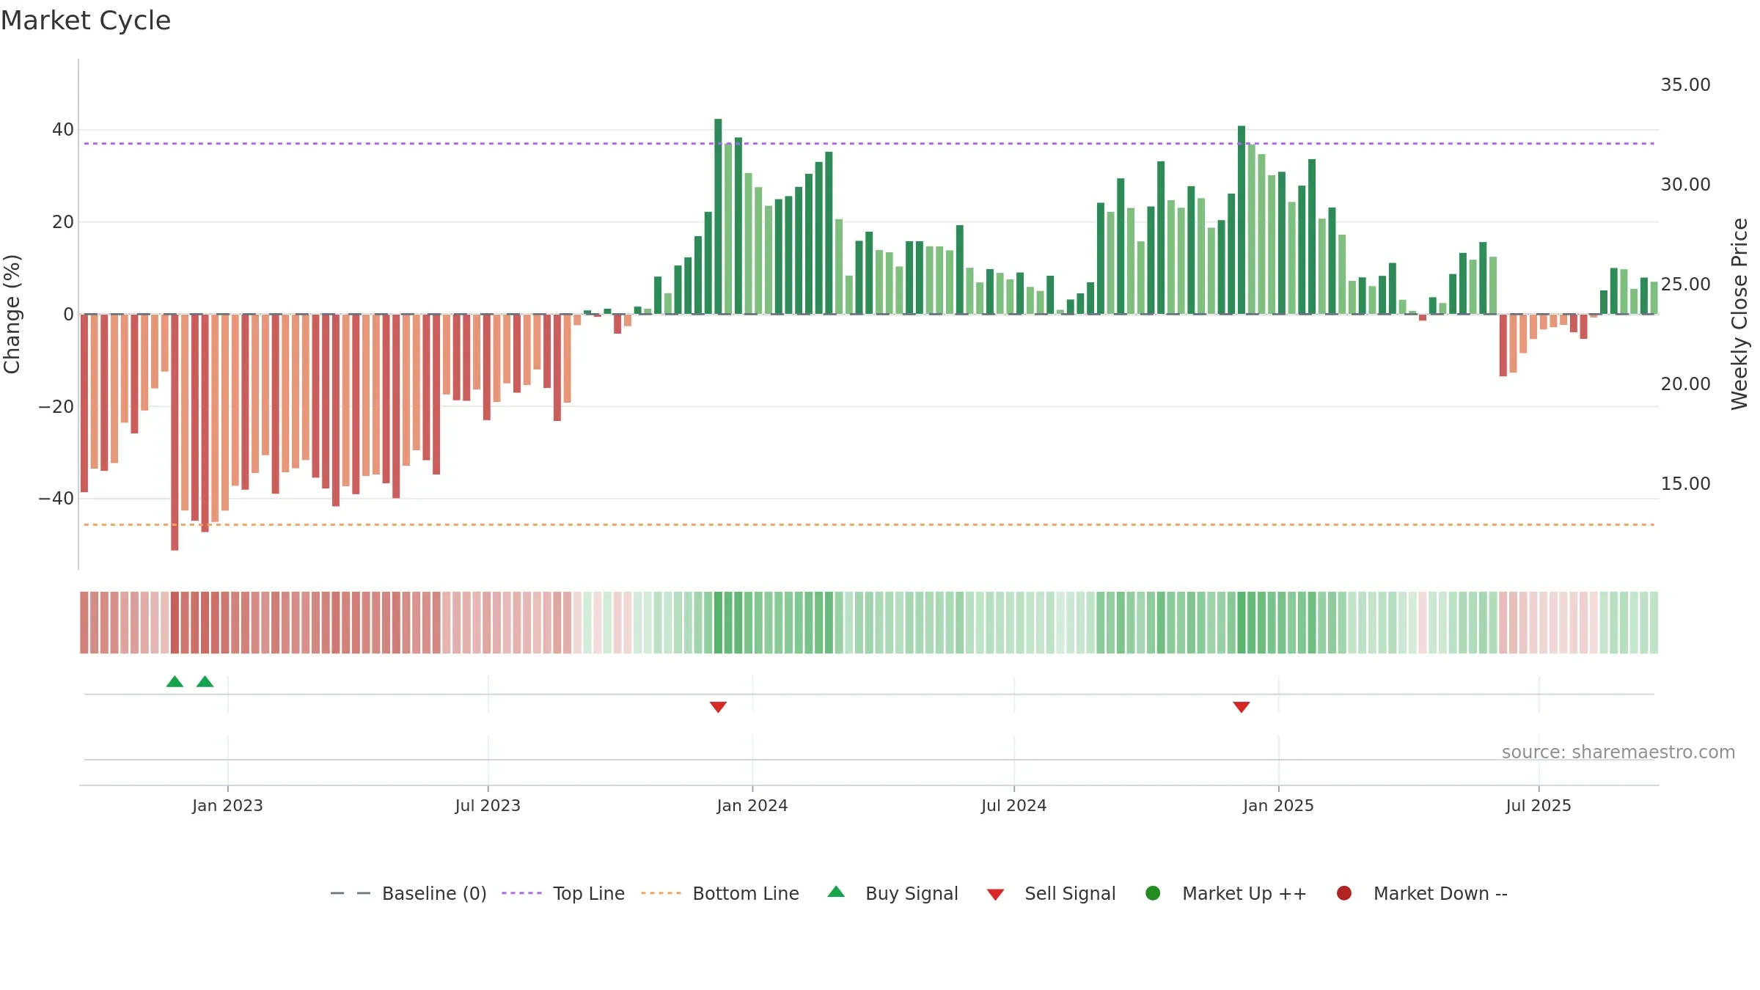Select the sell signal marker before Jan 2025

click(x=1242, y=707)
